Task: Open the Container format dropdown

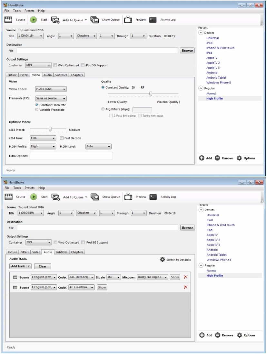Action: [37, 65]
